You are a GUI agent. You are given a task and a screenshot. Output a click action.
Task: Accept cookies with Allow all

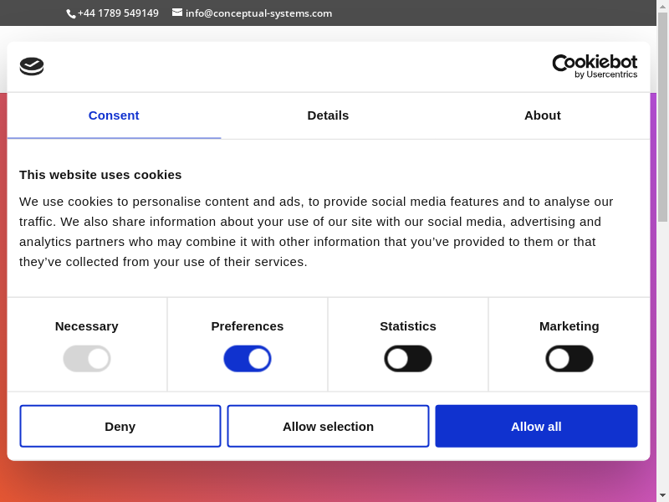coord(536,427)
